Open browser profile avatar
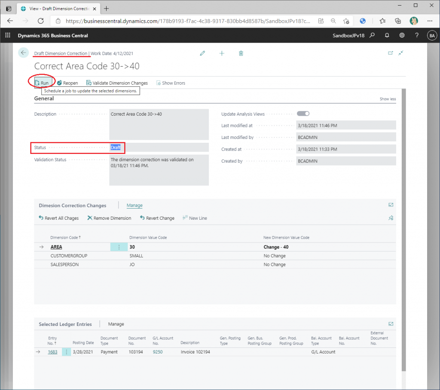Screen dimensions: 440x390 [x=414, y=21]
